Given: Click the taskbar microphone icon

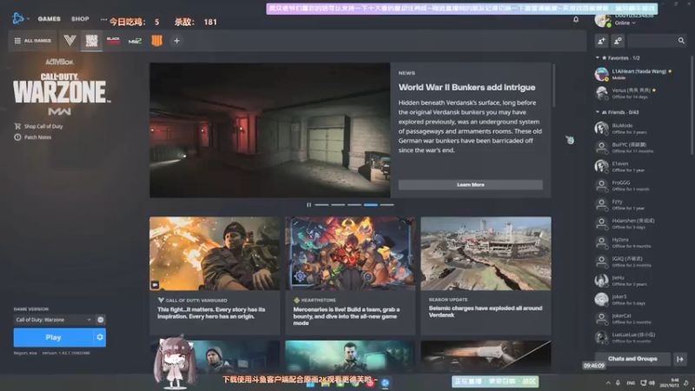Looking at the screenshot, I should (618, 383).
